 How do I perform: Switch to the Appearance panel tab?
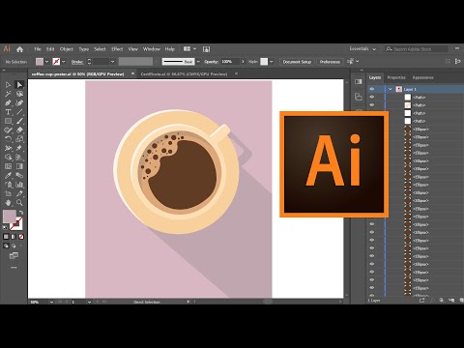pos(422,77)
